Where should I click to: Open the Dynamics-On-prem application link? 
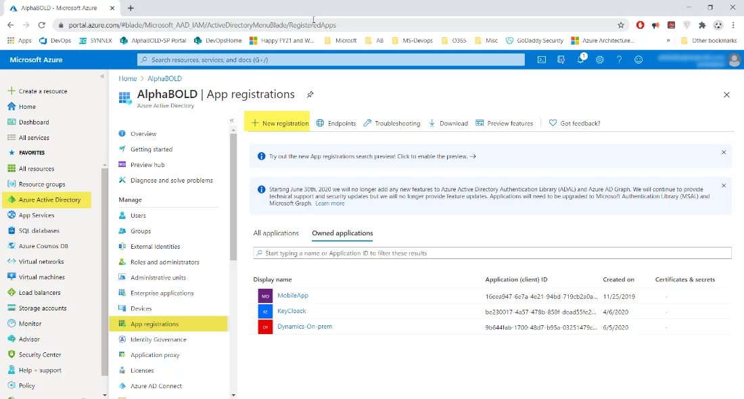[x=304, y=327]
